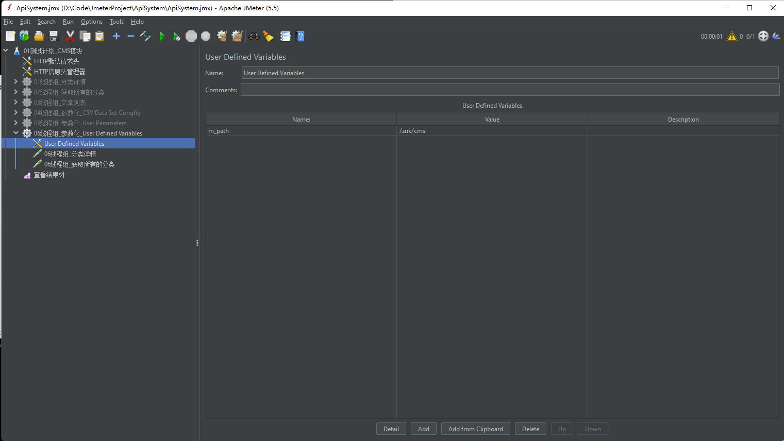
Task: Toggle enable/disable of selected element
Action: pyautogui.click(x=145, y=36)
